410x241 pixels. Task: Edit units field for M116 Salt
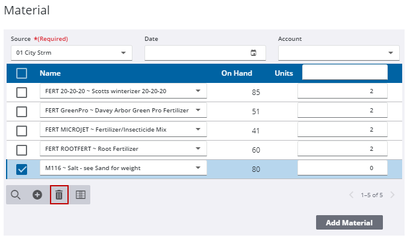pyautogui.click(x=342, y=169)
